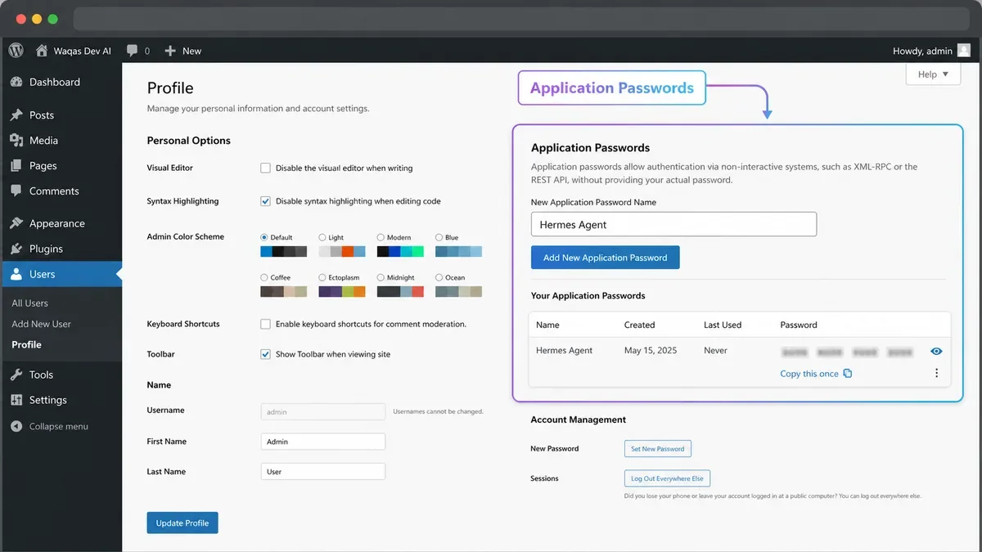Viewport: 982px width, 552px height.
Task: Select the Blue color scheme radio
Action: click(439, 237)
